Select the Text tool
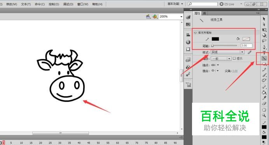Viewport: 269px width, 145px height. 264,53
